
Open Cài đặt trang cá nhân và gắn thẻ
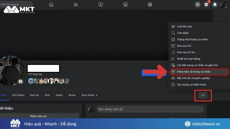[x=199, y=65]
